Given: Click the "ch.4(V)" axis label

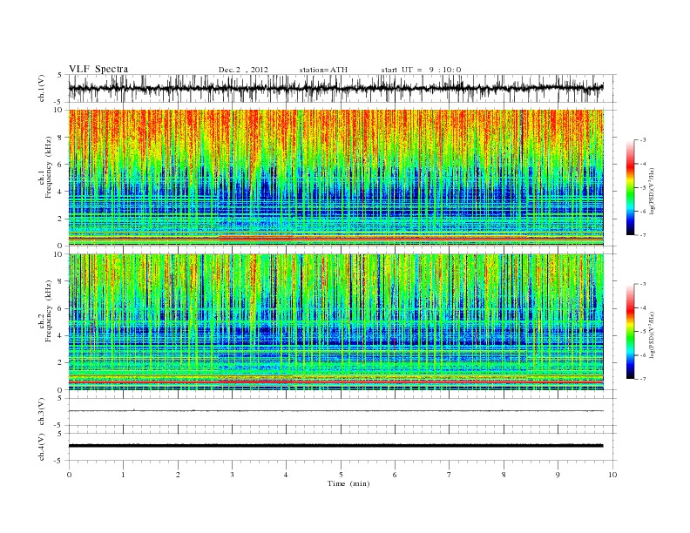Looking at the screenshot, I should click(x=42, y=447).
